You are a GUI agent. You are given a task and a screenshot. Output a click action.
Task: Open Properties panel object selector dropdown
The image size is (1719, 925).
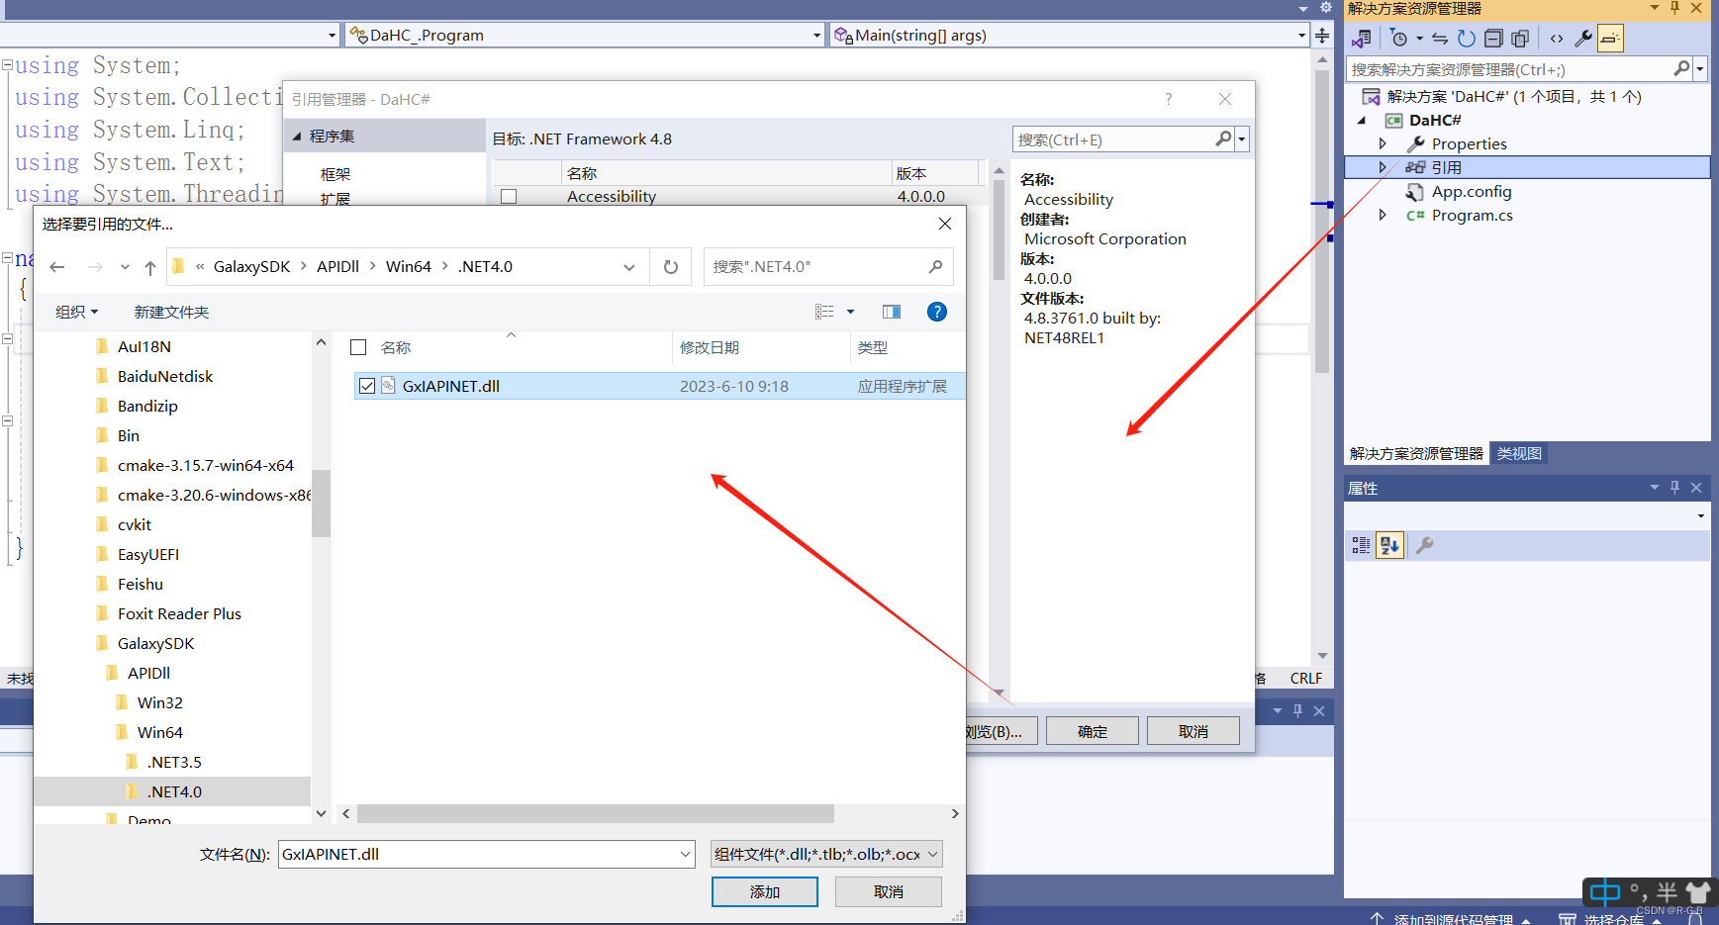pos(1701,515)
